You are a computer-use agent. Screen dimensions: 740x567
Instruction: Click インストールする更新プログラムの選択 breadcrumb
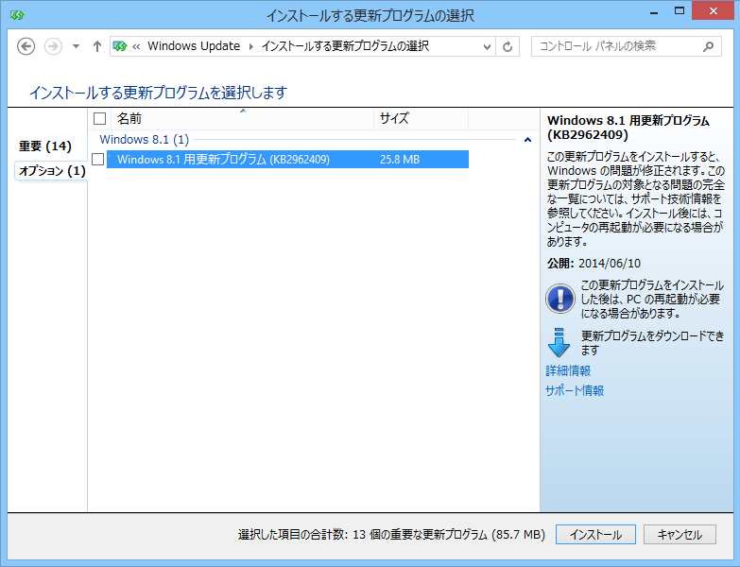tap(345, 46)
